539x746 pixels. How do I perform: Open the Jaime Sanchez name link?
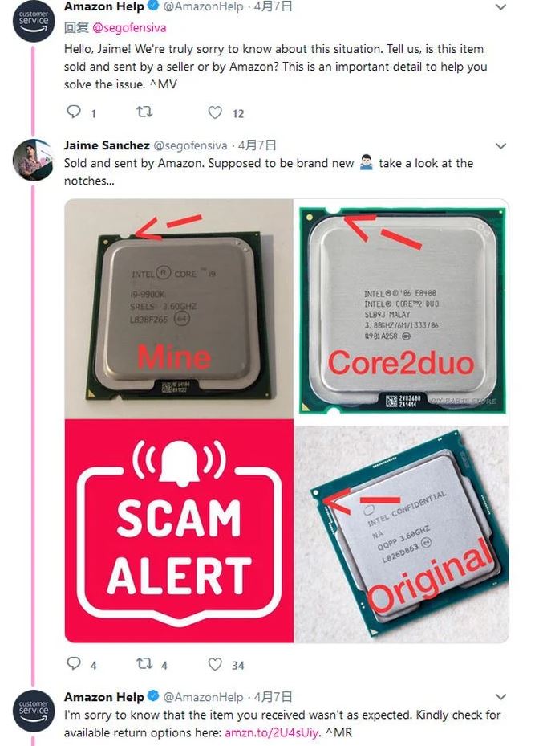(x=107, y=145)
